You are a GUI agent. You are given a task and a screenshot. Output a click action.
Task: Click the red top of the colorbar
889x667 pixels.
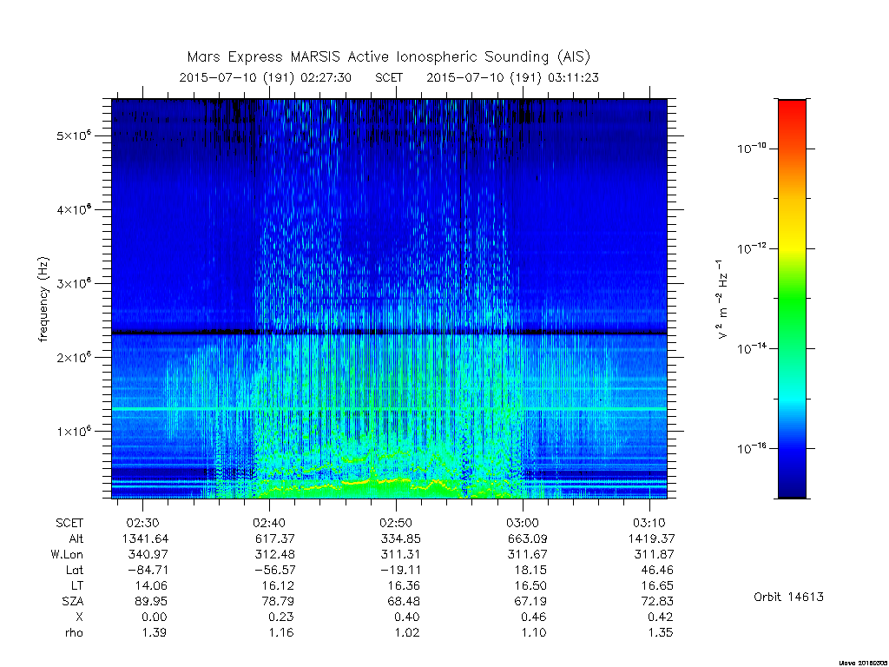coord(792,110)
